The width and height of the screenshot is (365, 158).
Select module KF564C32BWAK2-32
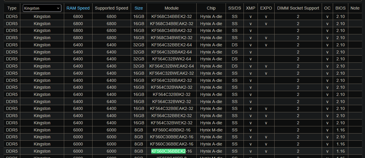(x=172, y=87)
